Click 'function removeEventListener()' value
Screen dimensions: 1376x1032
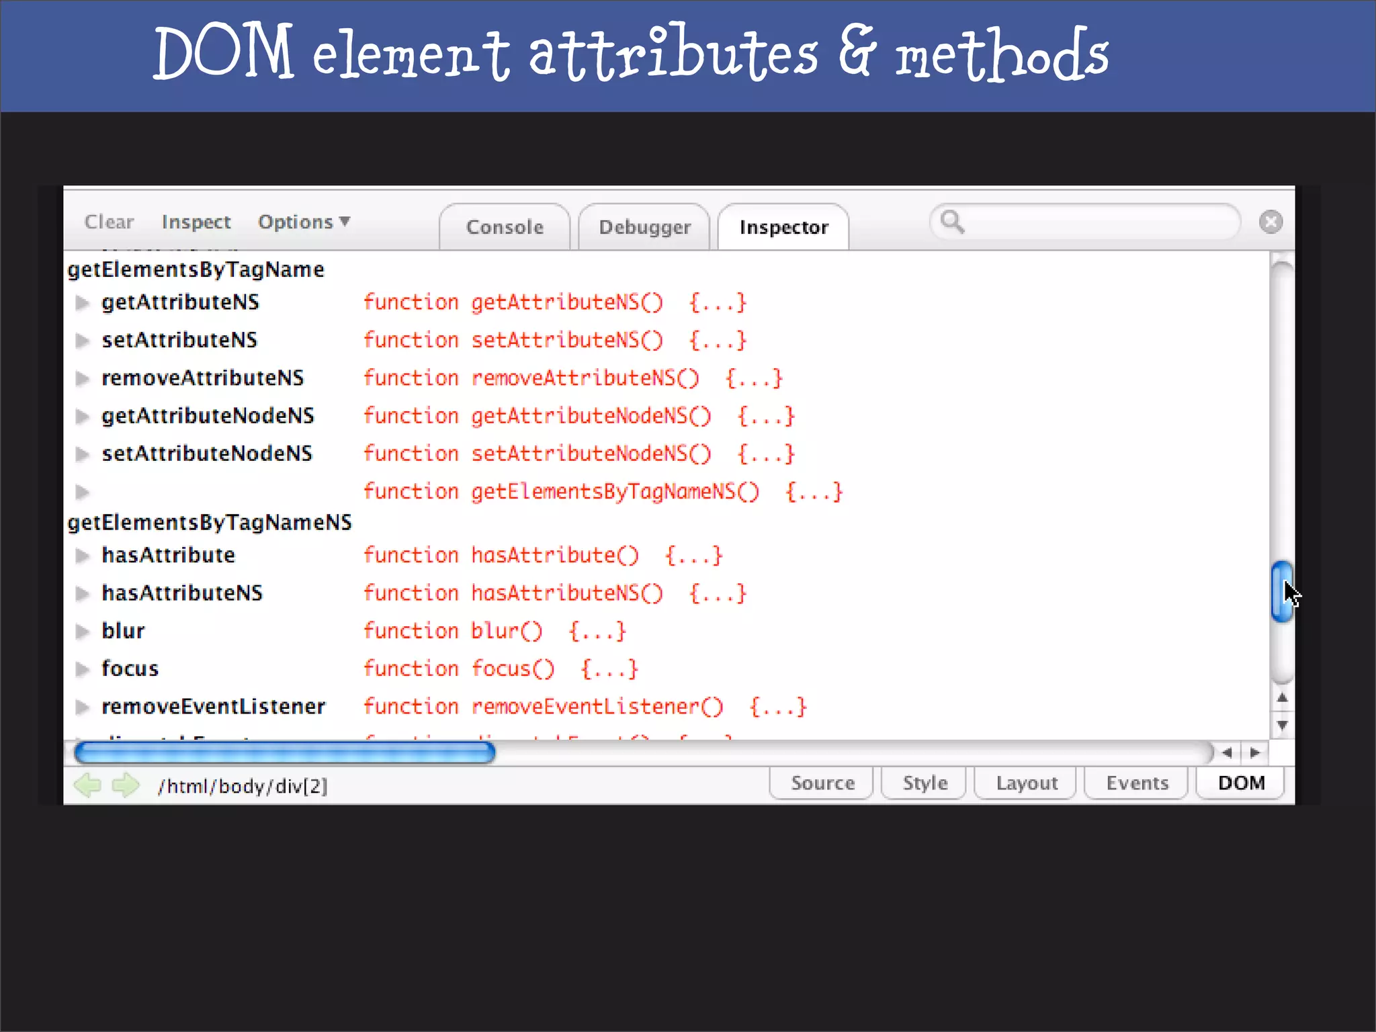click(x=585, y=707)
